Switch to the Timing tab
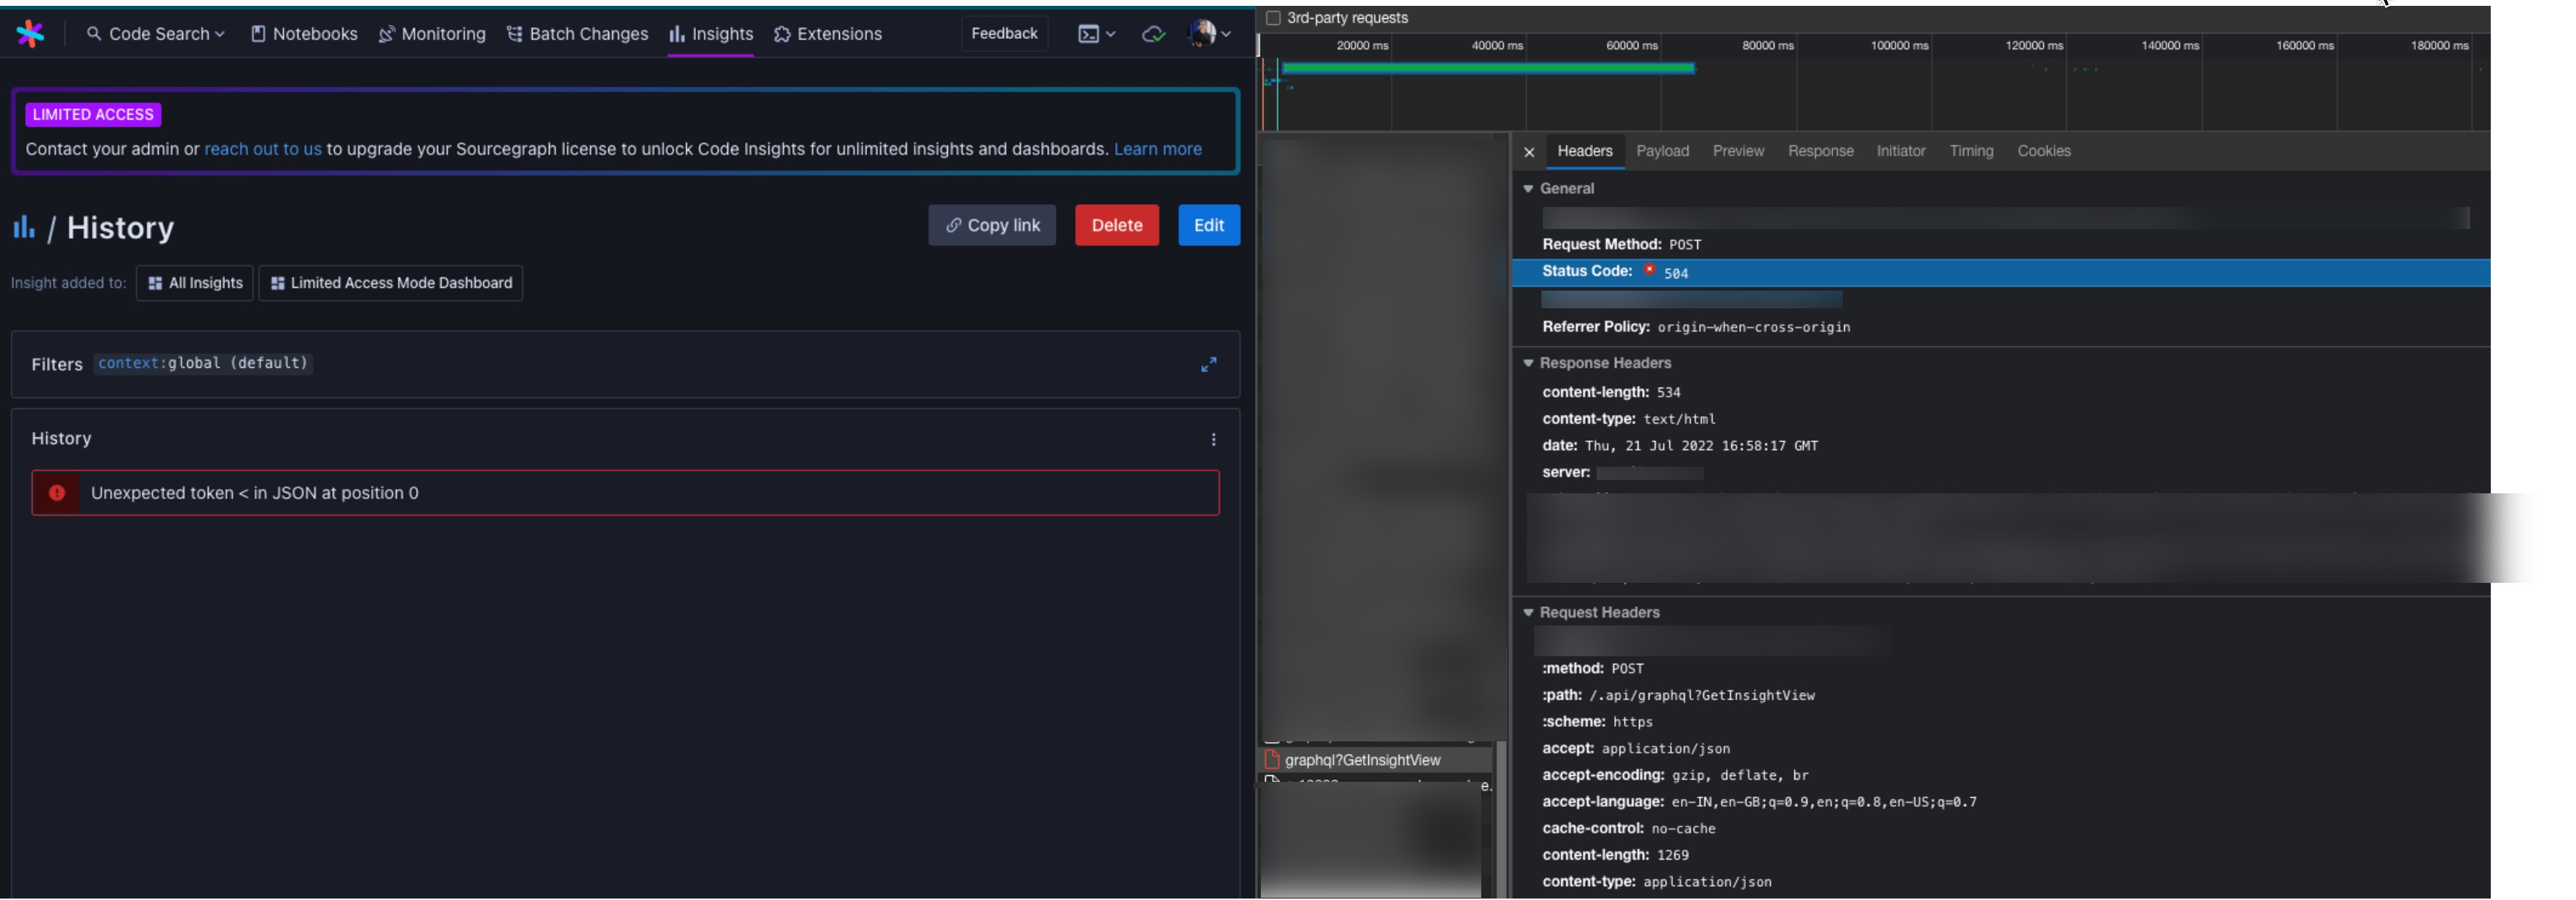Image resolution: width=2576 pixels, height=900 pixels. 1970,150
